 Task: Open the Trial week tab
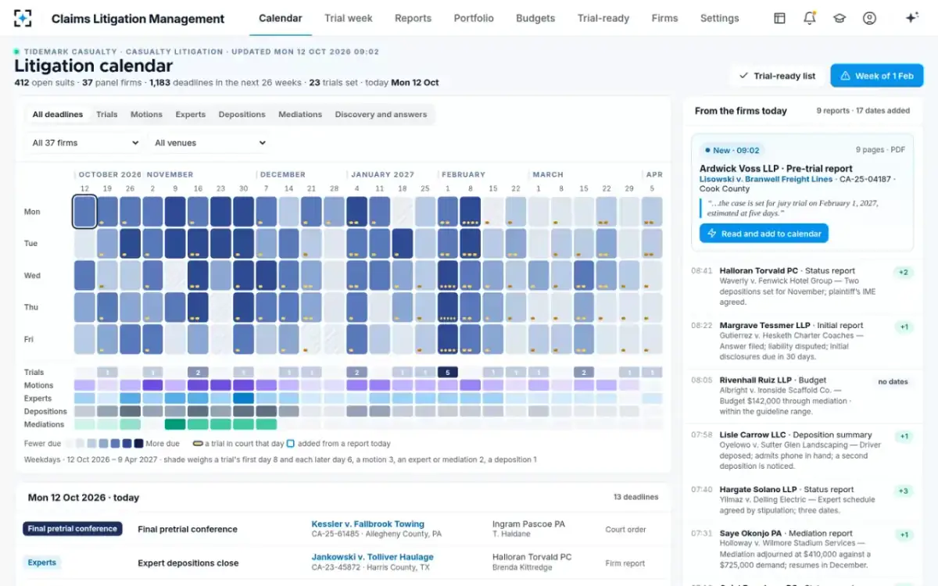(x=349, y=18)
